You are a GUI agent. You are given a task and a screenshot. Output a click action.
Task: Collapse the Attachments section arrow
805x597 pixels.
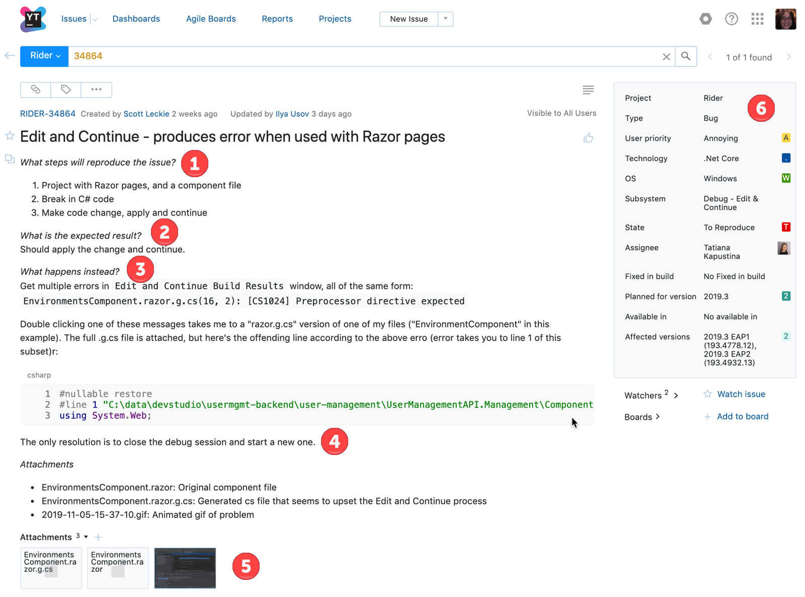[x=86, y=537]
